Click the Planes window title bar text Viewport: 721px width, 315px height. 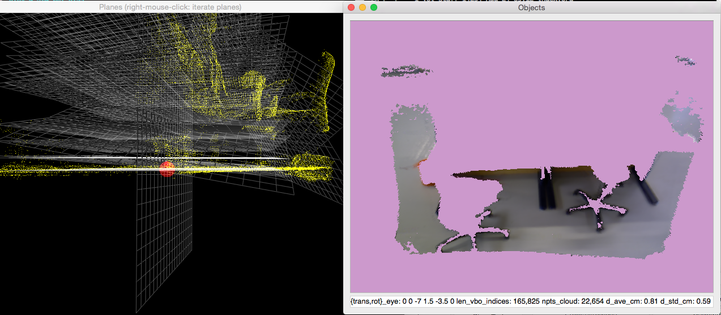click(x=170, y=7)
